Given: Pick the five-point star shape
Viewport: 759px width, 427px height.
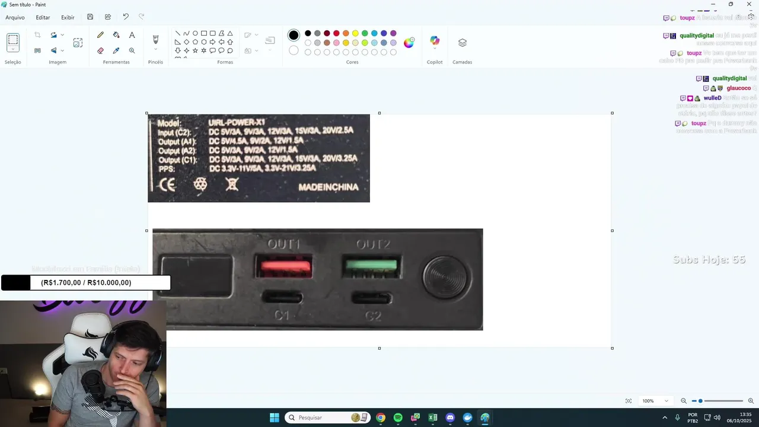Looking at the screenshot, I should point(195,50).
